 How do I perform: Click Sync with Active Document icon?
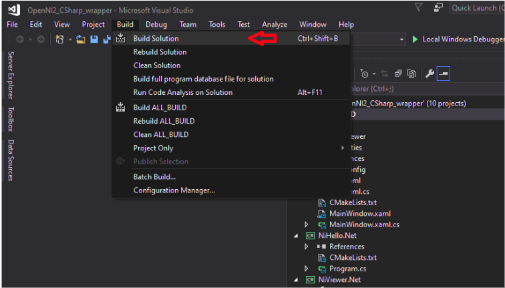pyautogui.click(x=385, y=74)
